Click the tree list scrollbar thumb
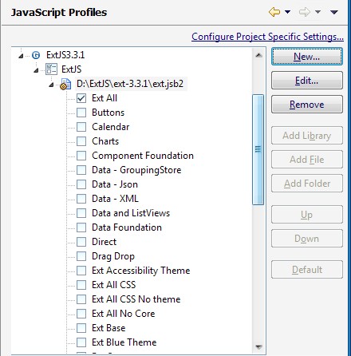 258,149
